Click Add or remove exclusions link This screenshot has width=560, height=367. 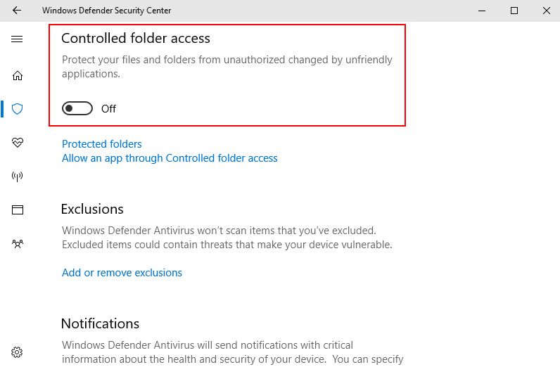[x=122, y=273]
